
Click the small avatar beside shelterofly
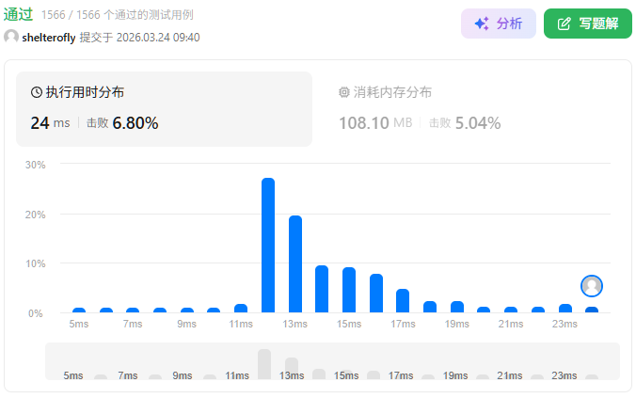pos(11,38)
